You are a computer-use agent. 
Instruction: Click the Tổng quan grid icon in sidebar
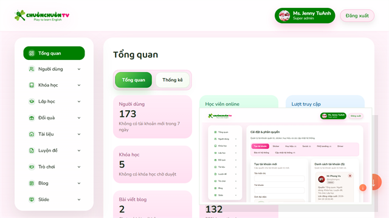click(32, 53)
